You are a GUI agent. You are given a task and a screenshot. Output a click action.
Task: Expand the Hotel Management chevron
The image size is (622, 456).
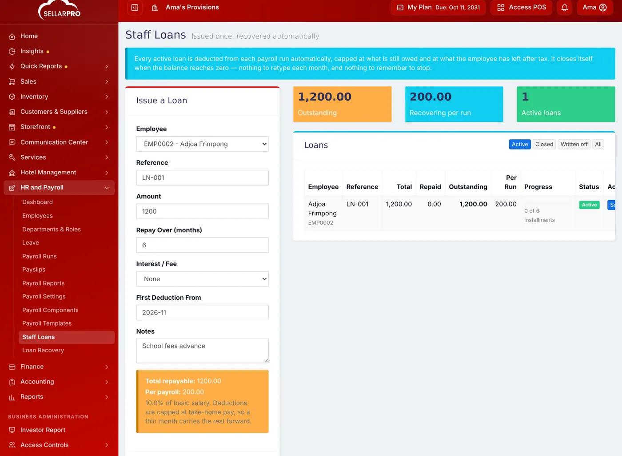point(107,173)
